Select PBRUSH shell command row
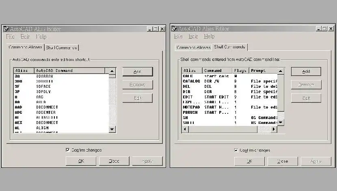This screenshot has height=191, width=337. tap(230, 113)
